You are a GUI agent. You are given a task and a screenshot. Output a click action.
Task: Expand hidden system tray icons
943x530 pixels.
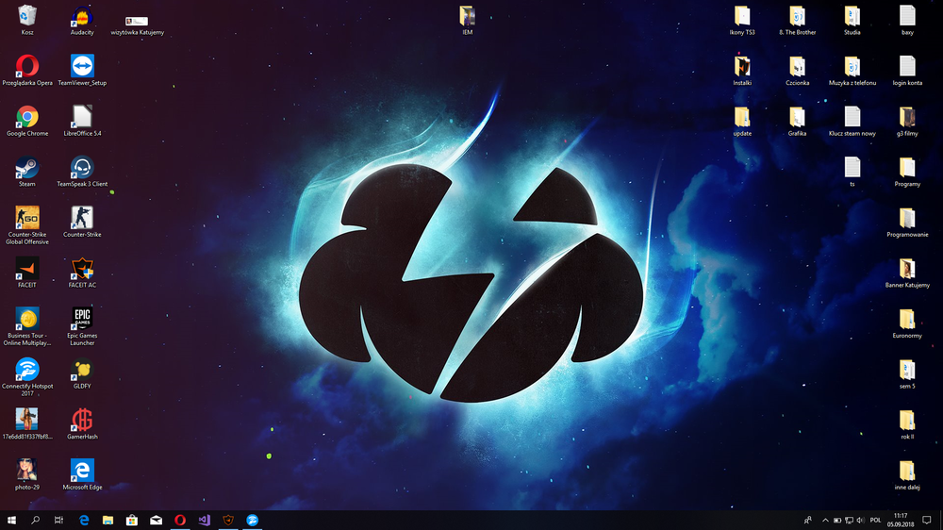point(825,520)
